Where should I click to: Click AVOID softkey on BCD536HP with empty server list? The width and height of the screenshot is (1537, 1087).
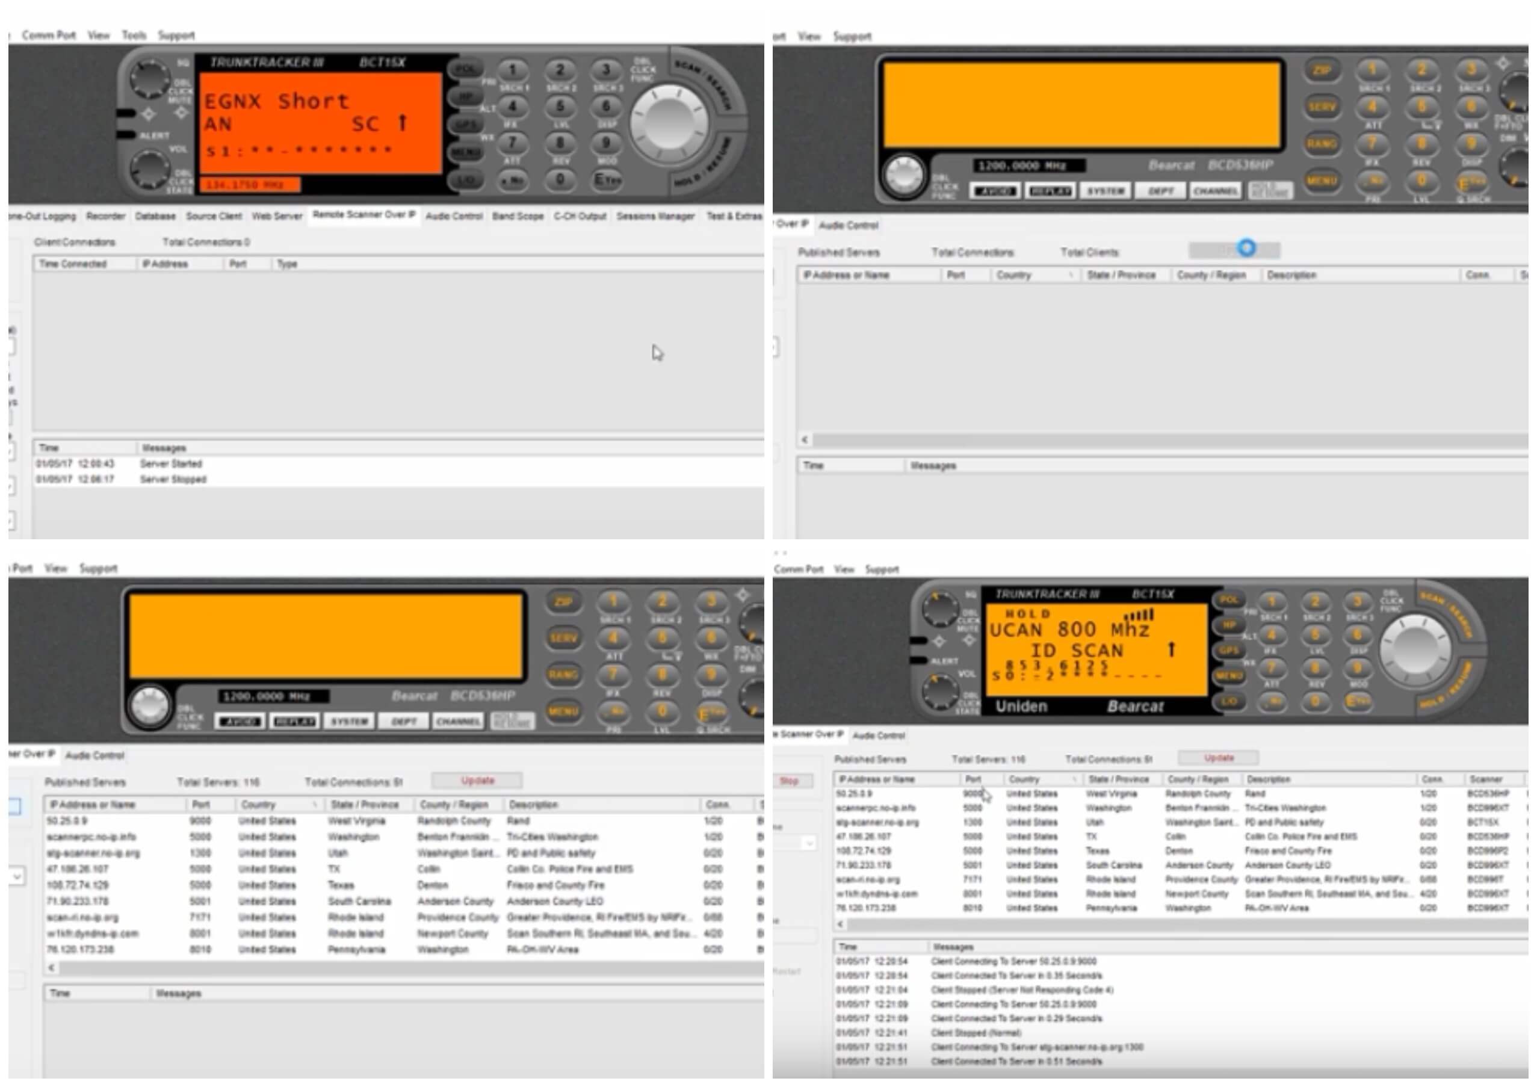(x=995, y=191)
